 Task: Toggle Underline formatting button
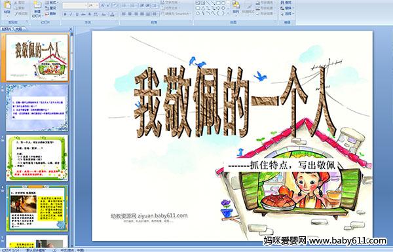point(77,14)
